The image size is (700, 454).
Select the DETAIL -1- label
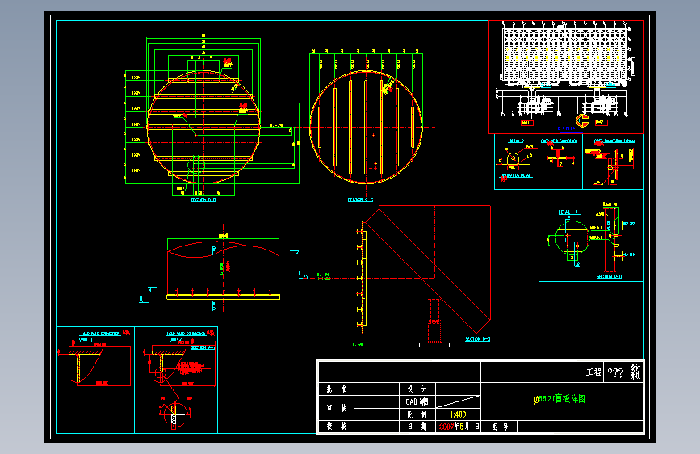pyautogui.click(x=569, y=212)
